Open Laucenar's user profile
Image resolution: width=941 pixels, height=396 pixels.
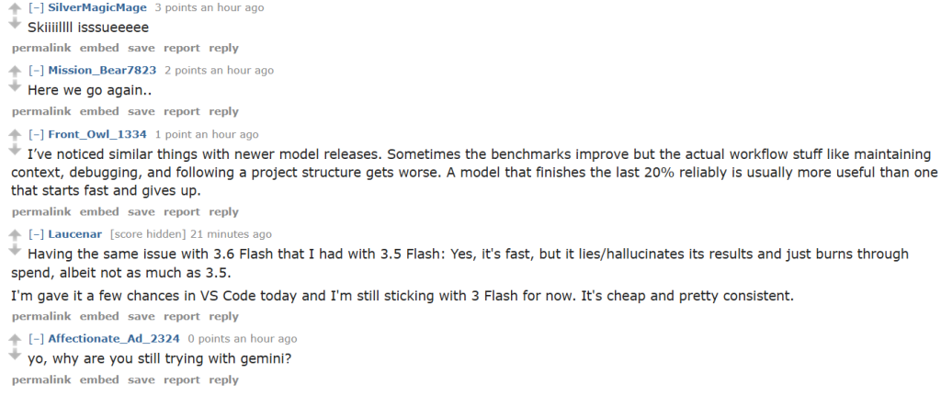[75, 234]
